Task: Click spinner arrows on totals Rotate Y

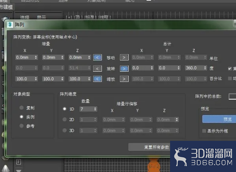Action: pyautogui.click(x=178, y=68)
